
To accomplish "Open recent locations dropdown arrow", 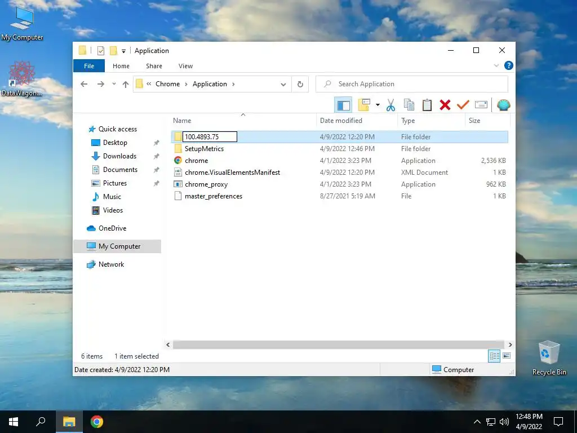I will tap(114, 84).
